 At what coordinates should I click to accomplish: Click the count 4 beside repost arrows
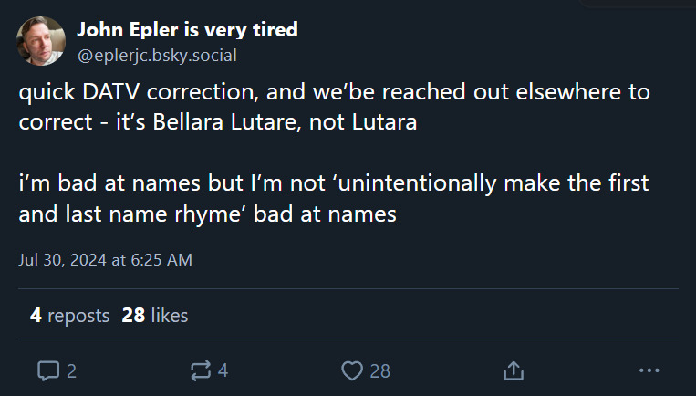[223, 370]
